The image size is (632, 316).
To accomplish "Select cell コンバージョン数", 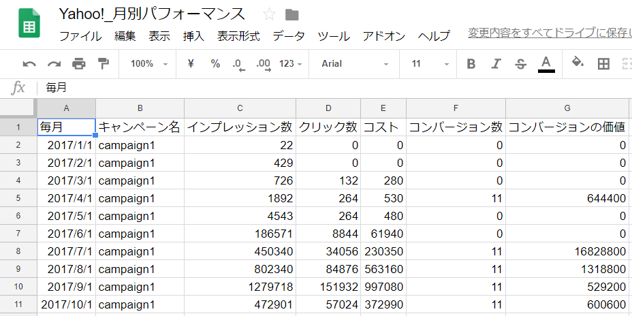I will [456, 127].
